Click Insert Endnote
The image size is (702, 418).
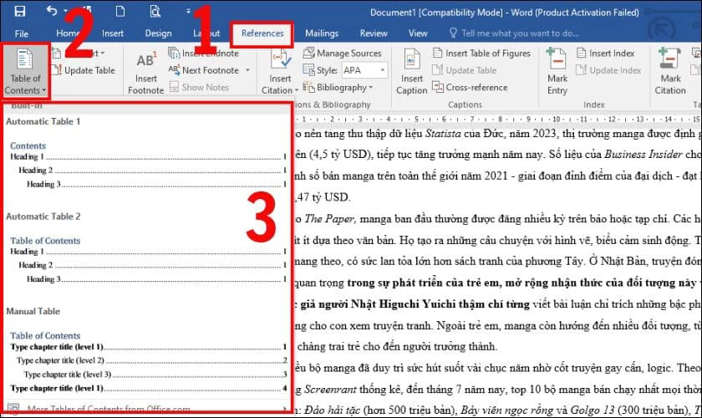pos(203,54)
